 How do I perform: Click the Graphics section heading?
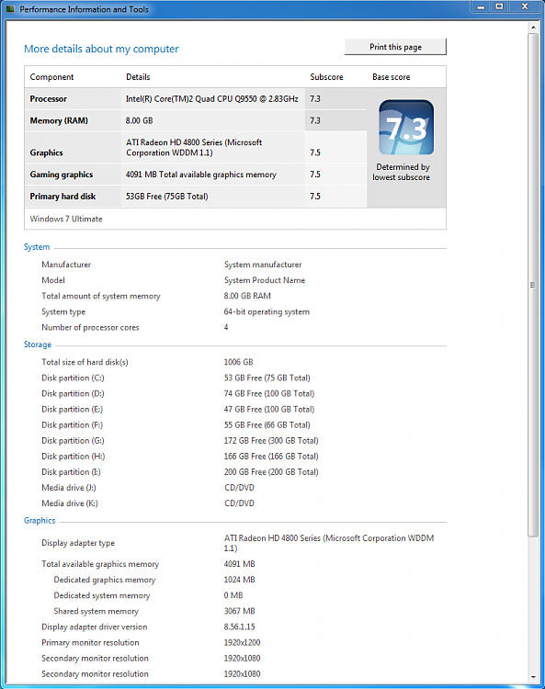pos(40,521)
